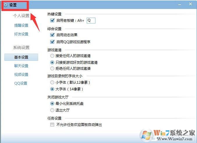Open 提醒设置 in sidebar
Screen dimensions: 197x143
(21, 25)
